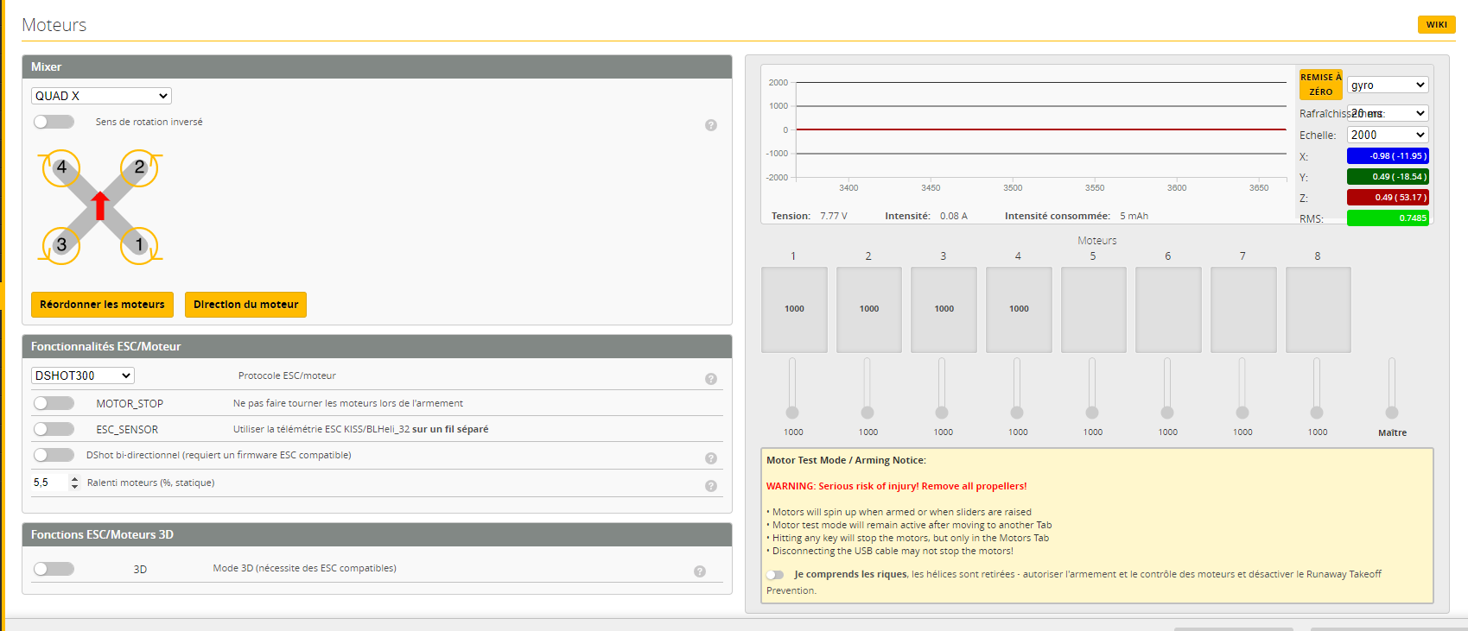This screenshot has height=631, width=1468.
Task: Click motor 2 in quad diagram
Action: click(x=139, y=167)
